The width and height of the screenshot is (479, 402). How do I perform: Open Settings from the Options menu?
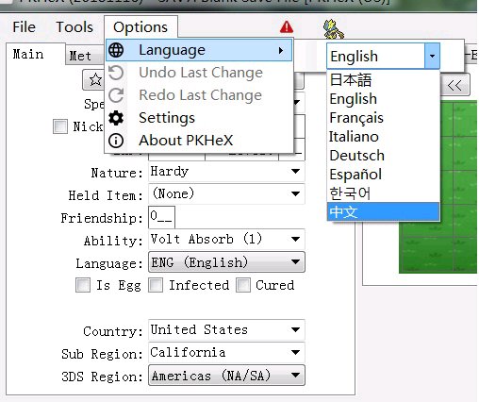pos(199,118)
